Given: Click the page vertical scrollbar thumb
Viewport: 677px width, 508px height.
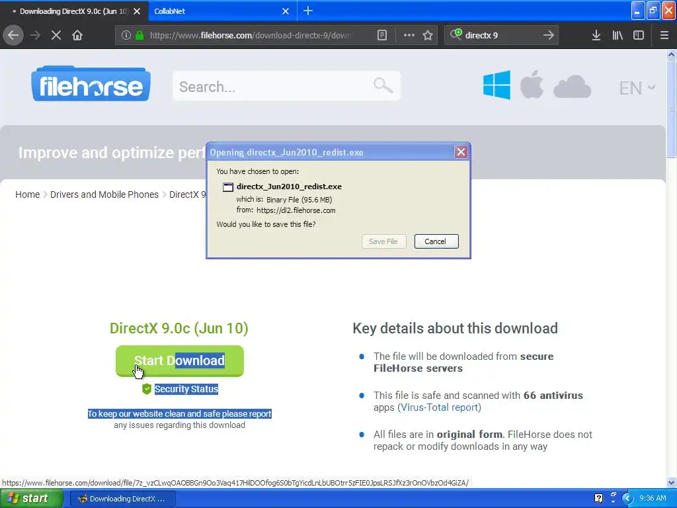Looking at the screenshot, I should [x=671, y=109].
